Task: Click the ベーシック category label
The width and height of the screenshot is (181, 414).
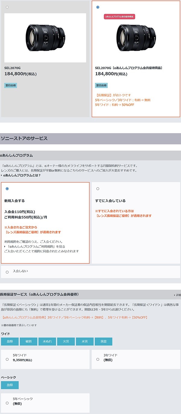Action: 8,377
